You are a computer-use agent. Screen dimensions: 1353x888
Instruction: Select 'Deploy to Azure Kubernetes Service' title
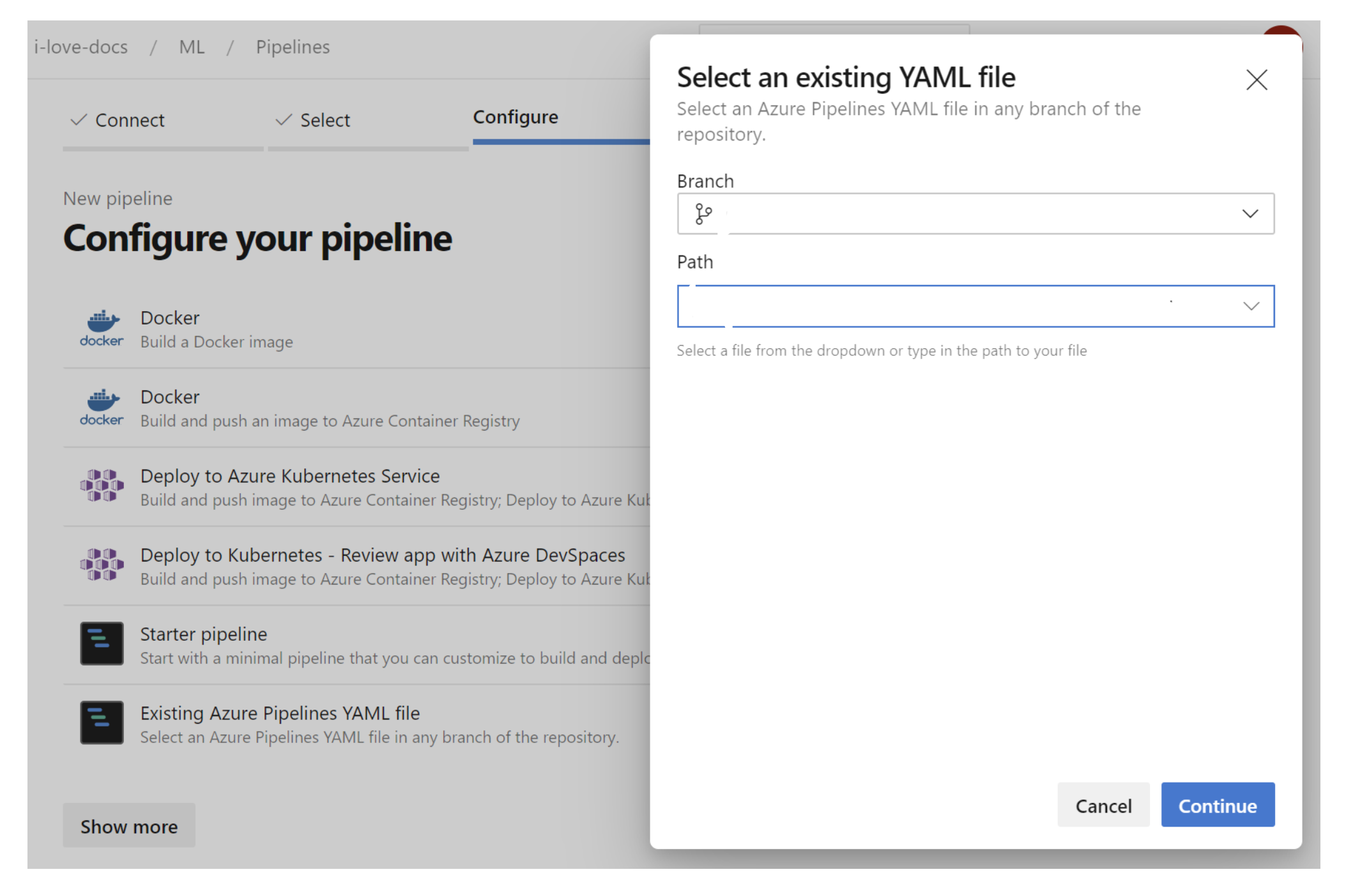click(290, 476)
